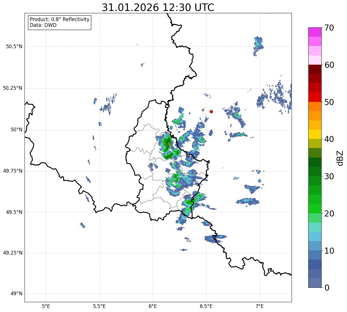
Task: Click the red station marker dot
Action: (x=211, y=111)
